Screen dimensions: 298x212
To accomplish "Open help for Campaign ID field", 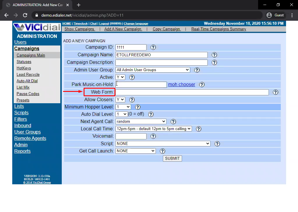I will coord(153,47).
